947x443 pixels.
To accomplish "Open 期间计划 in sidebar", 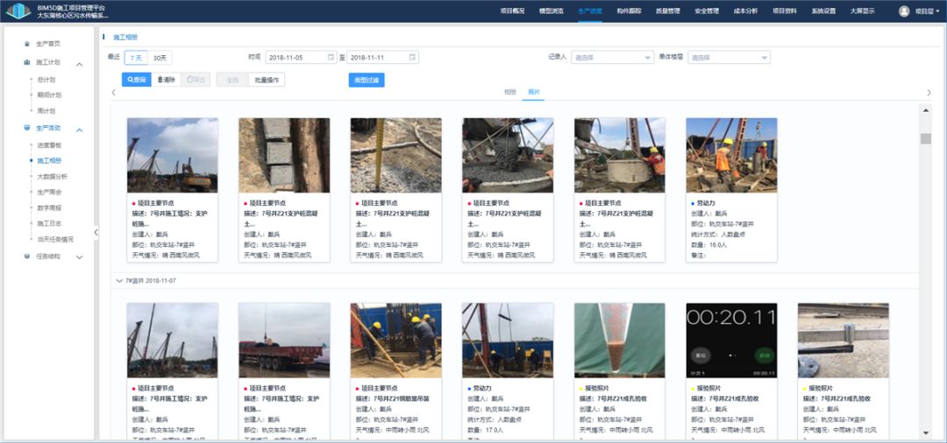I will (49, 95).
